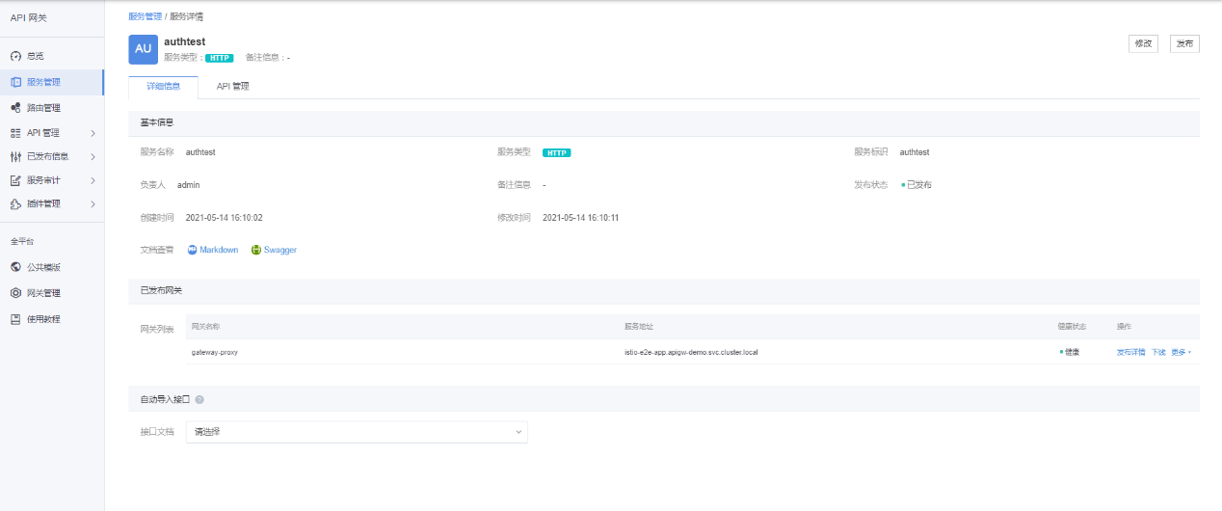Click the 使用教程 tutorial icon
The width and height of the screenshot is (1222, 511).
click(15, 319)
